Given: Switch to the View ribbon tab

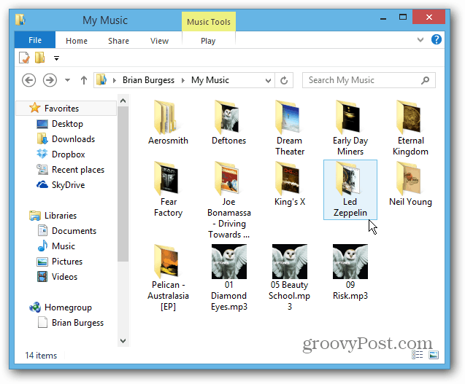Looking at the screenshot, I should pos(160,41).
